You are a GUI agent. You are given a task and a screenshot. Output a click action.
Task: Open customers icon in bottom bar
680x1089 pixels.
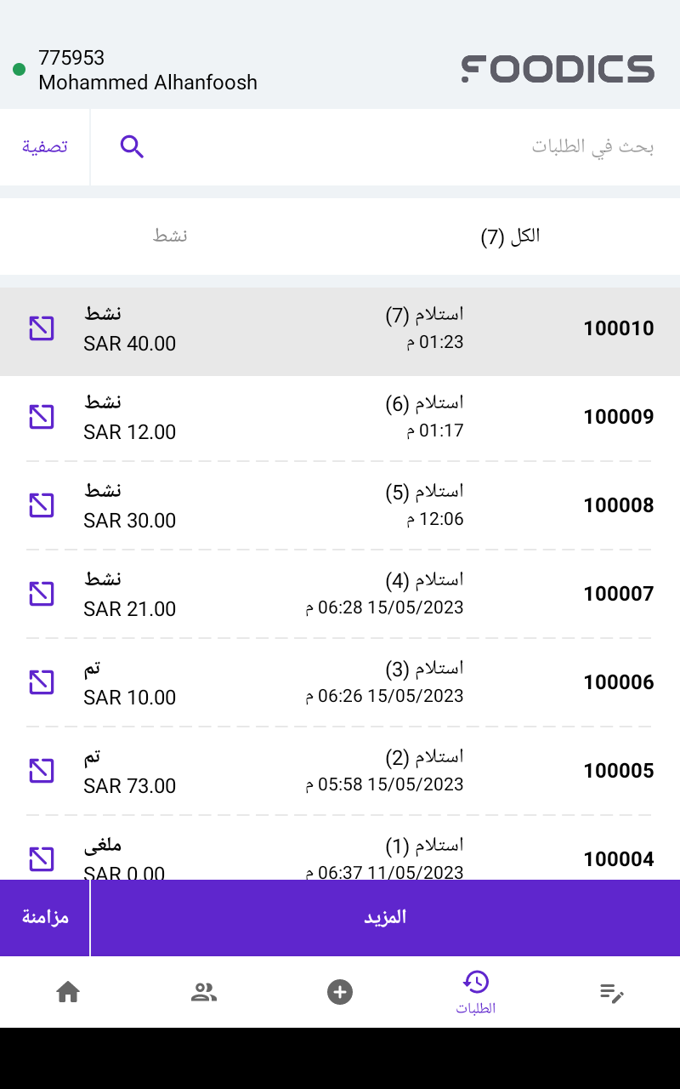[x=204, y=992]
